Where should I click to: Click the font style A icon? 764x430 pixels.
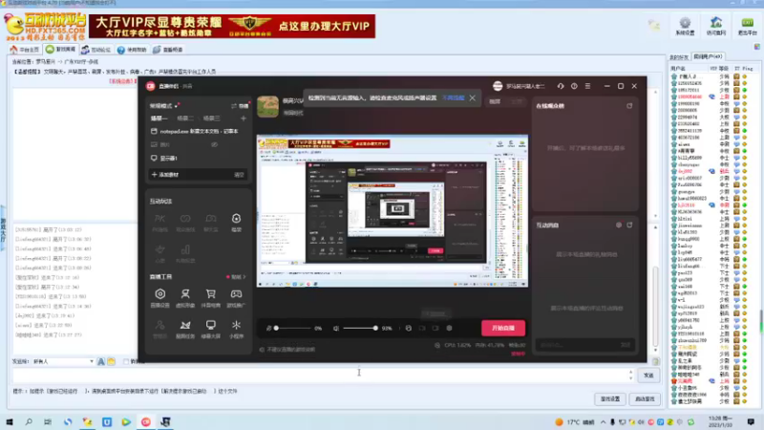point(101,362)
